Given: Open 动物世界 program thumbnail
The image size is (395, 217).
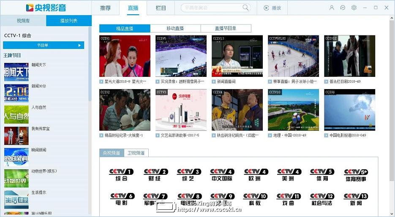Looking at the screenshot, I should 16,178.
